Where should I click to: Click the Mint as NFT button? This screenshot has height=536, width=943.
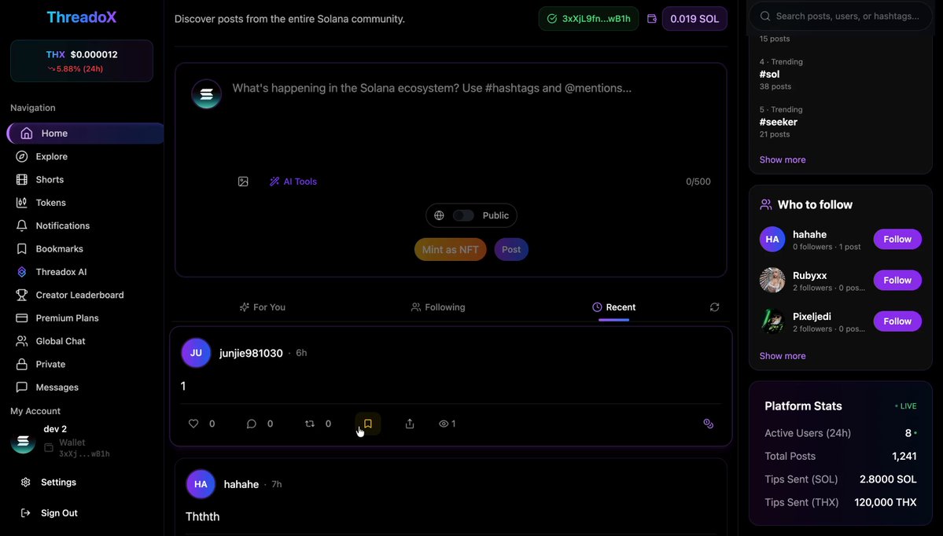(451, 249)
